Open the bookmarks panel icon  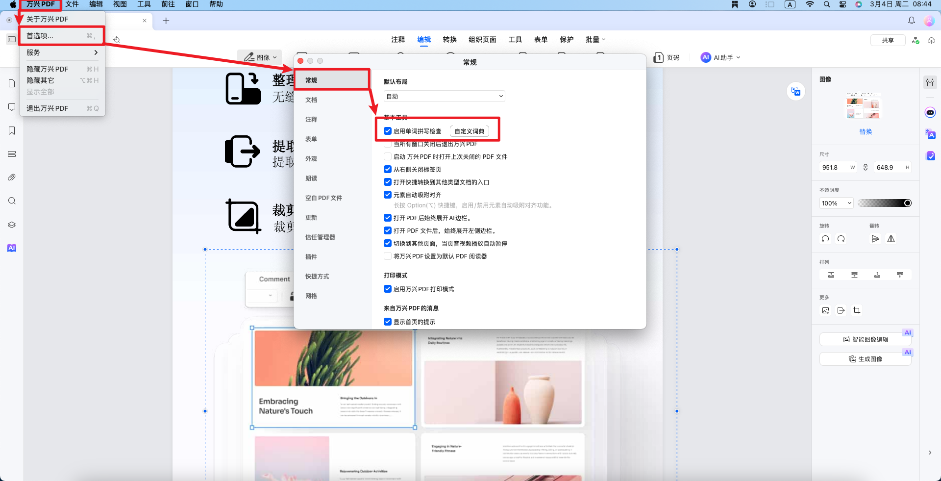pyautogui.click(x=12, y=130)
